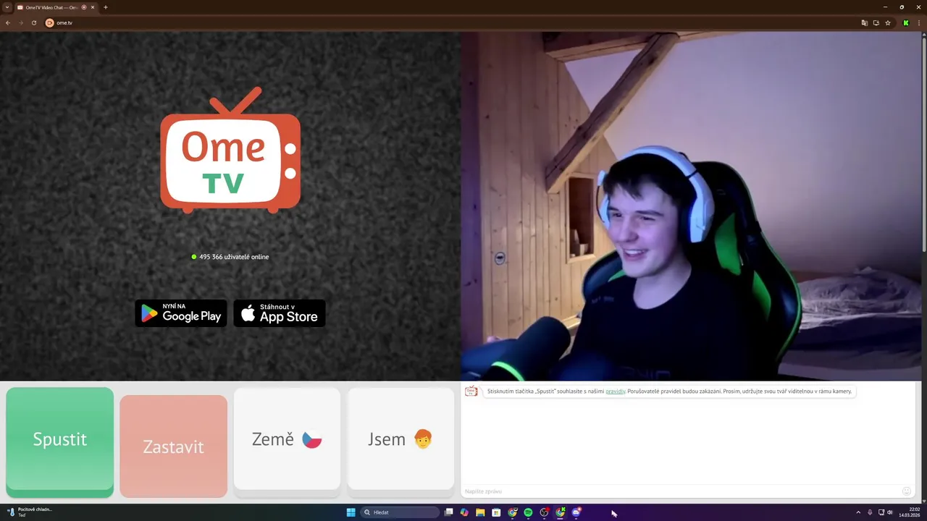Open Discord from the taskbar
Image resolution: width=927 pixels, height=521 pixels.
[x=576, y=512]
